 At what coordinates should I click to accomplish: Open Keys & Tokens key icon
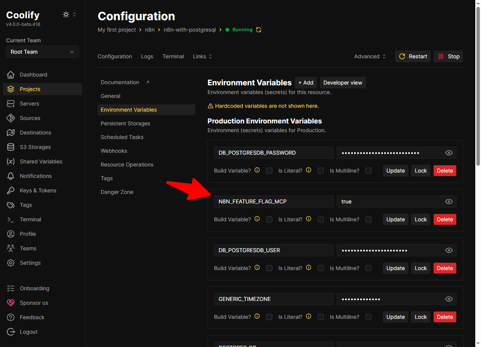(x=11, y=190)
